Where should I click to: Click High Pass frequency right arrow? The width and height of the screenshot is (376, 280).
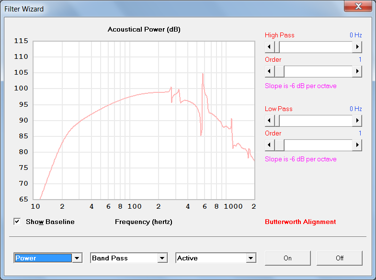coord(357,47)
